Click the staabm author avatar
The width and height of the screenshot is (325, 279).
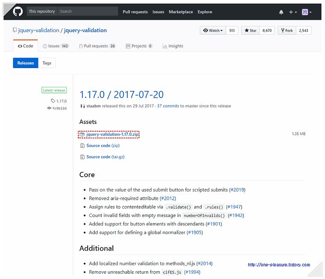[83, 106]
